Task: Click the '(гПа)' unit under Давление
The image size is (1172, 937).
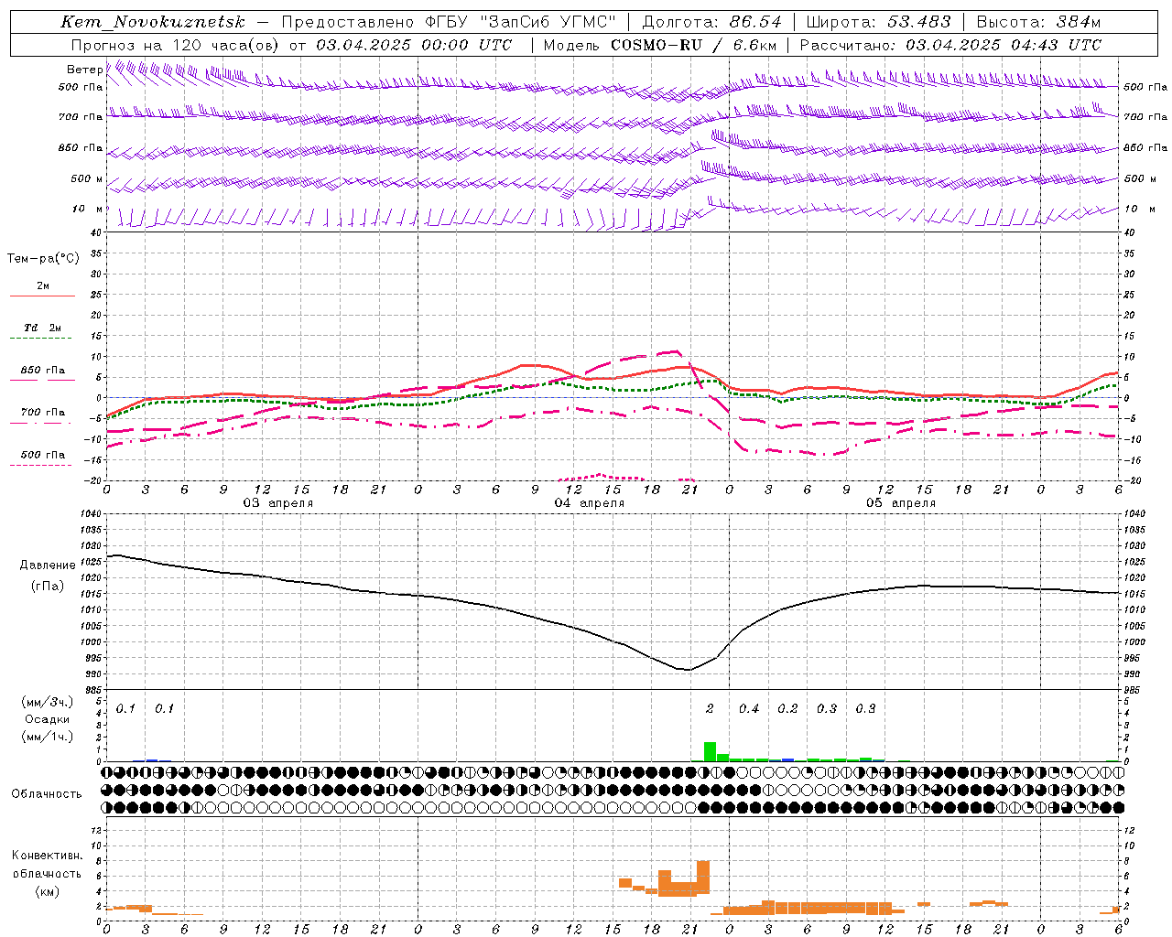Action: [48, 586]
